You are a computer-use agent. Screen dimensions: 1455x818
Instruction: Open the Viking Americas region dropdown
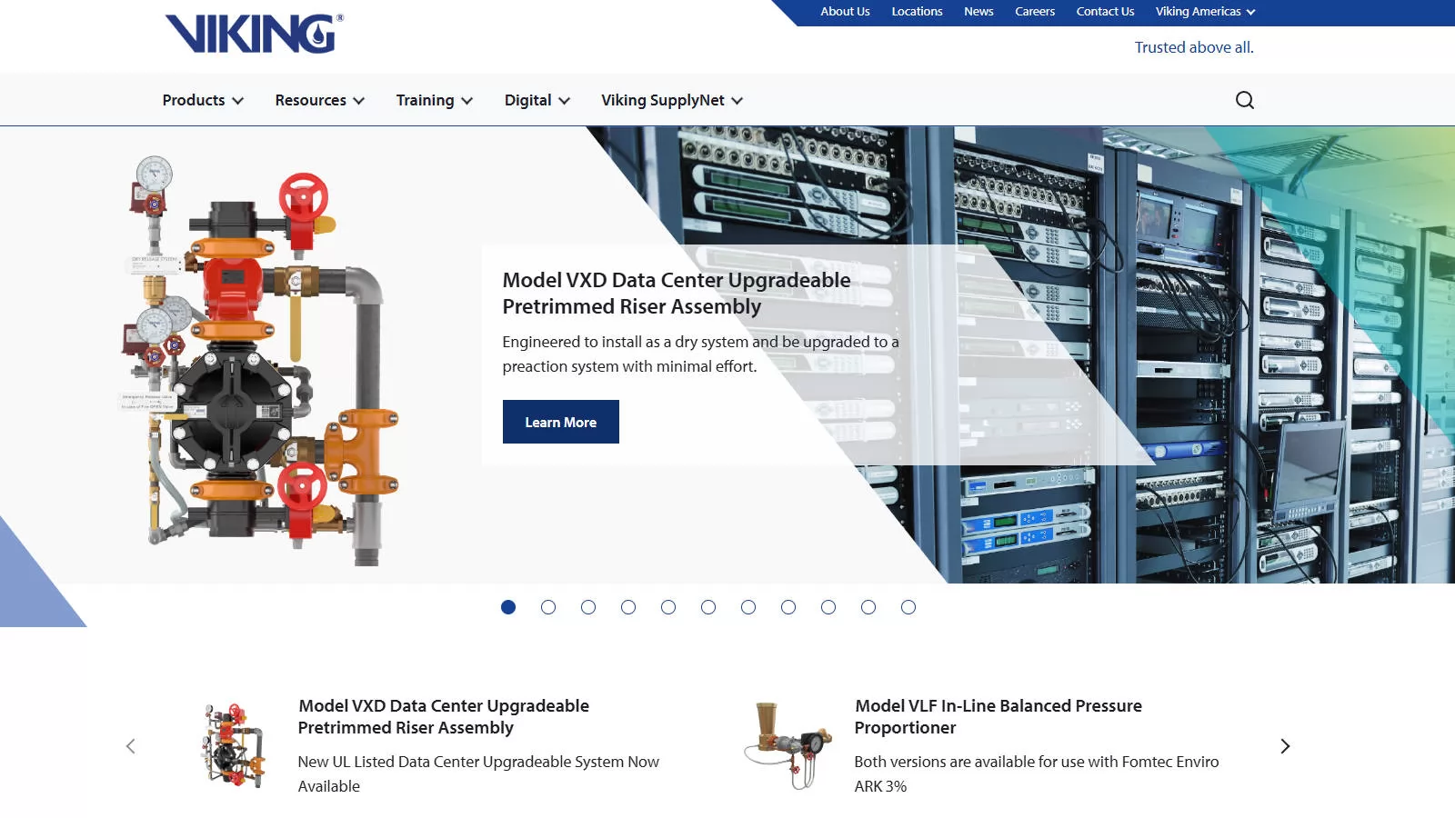coord(1205,12)
